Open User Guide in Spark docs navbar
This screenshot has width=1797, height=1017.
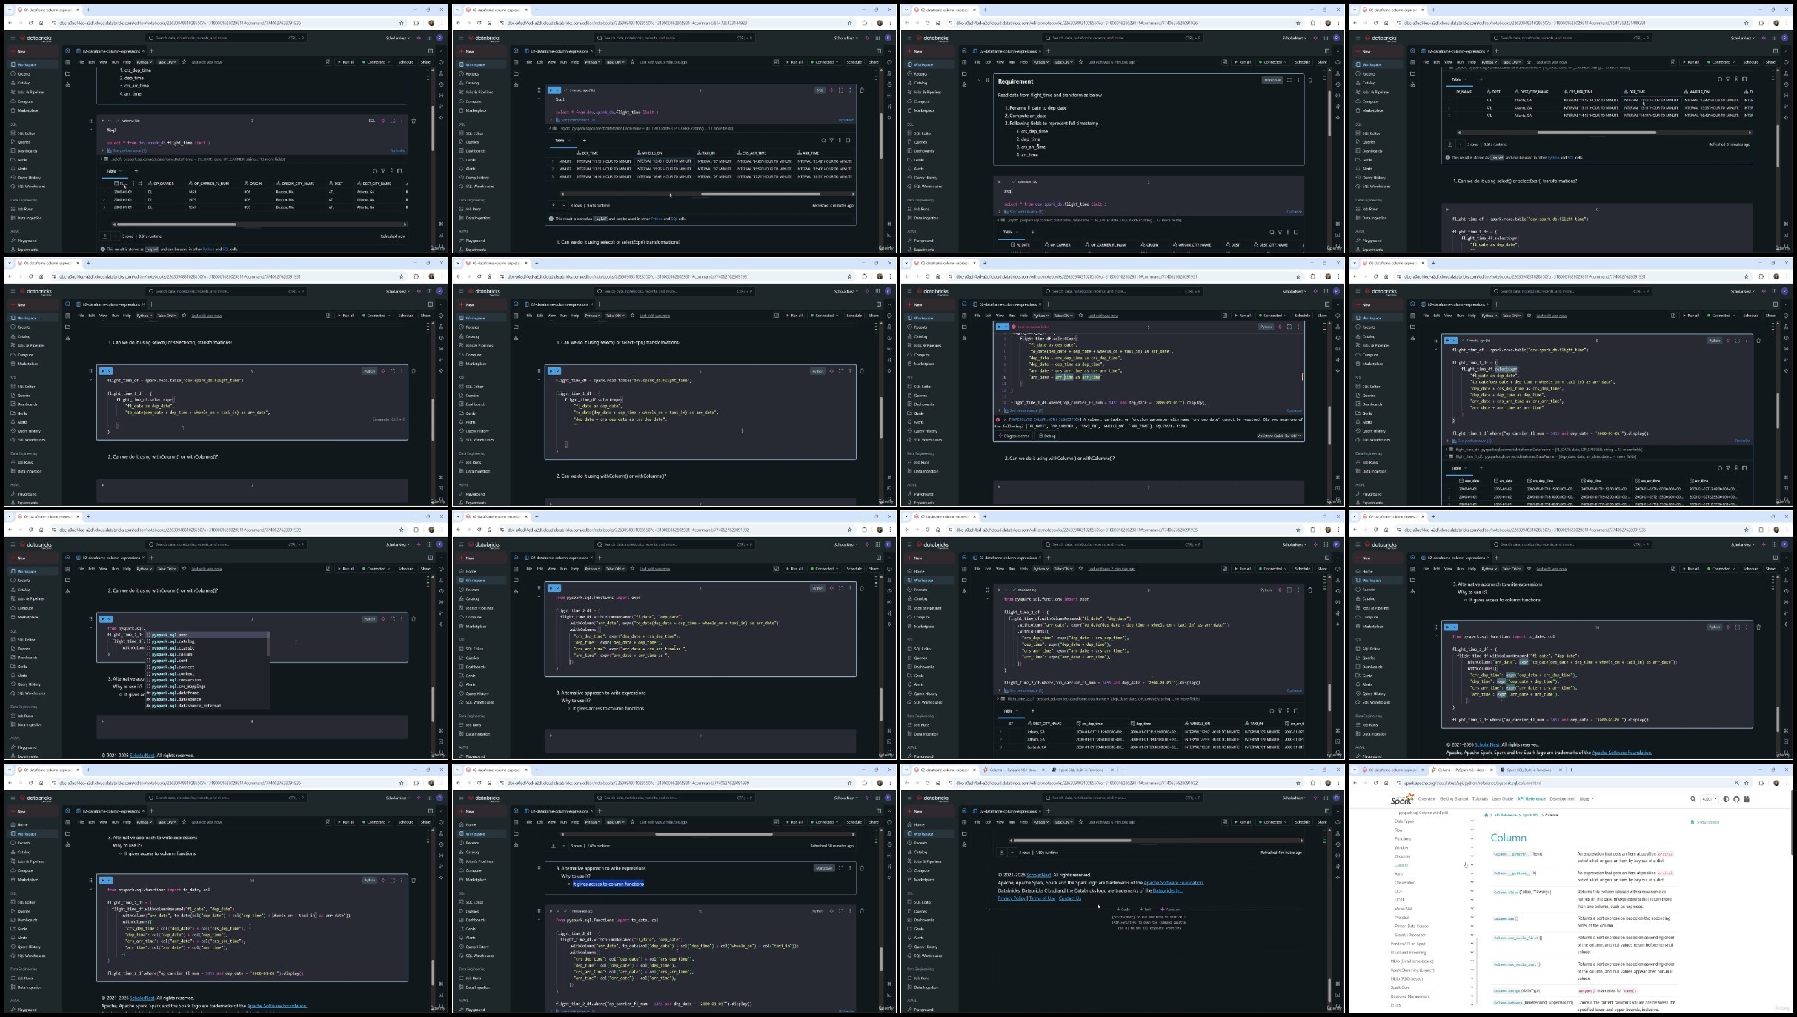click(1502, 799)
